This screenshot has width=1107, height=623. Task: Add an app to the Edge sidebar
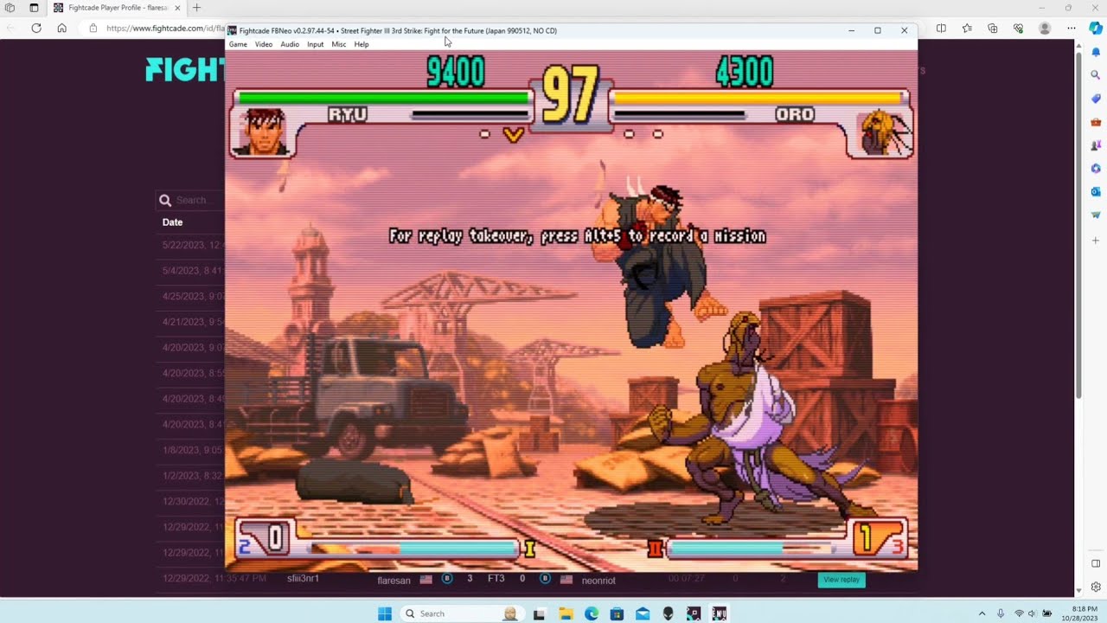click(x=1096, y=240)
